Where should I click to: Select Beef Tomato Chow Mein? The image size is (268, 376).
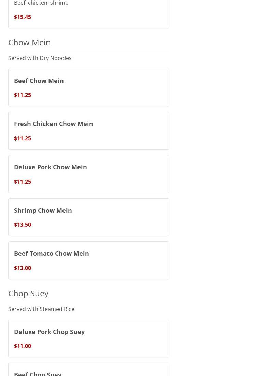pyautogui.click(x=52, y=253)
